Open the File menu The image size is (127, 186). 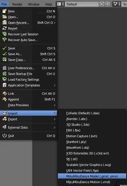tap(4, 4)
